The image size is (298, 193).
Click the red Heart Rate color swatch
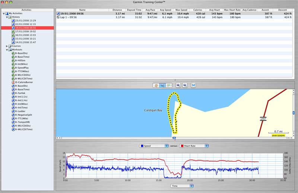point(182,146)
